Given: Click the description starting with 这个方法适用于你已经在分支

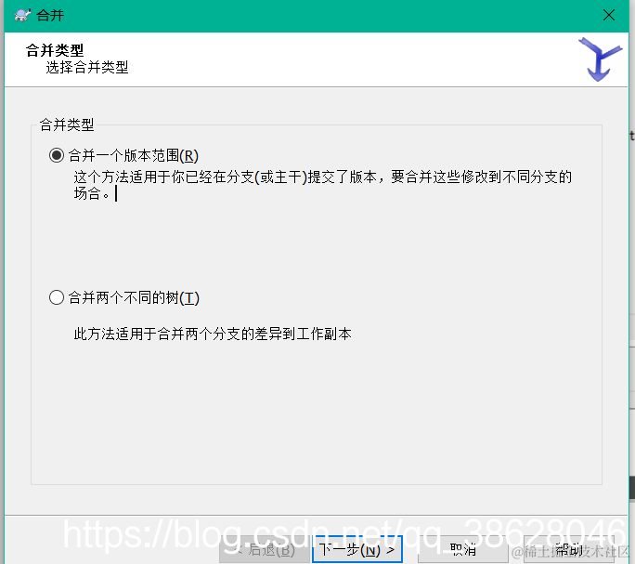Looking at the screenshot, I should point(323,185).
